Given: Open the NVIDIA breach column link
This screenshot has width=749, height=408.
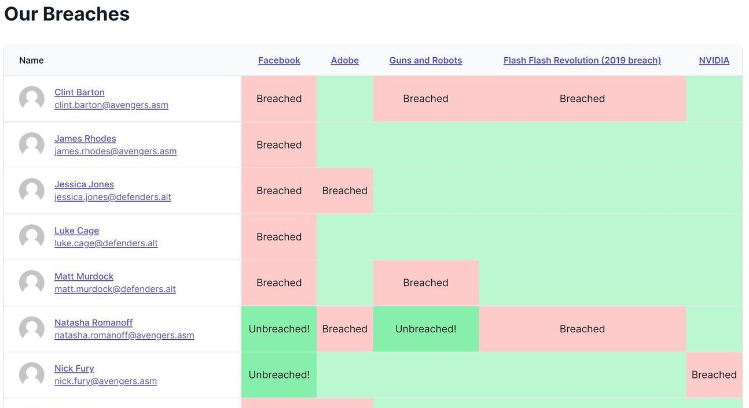Looking at the screenshot, I should [x=714, y=61].
